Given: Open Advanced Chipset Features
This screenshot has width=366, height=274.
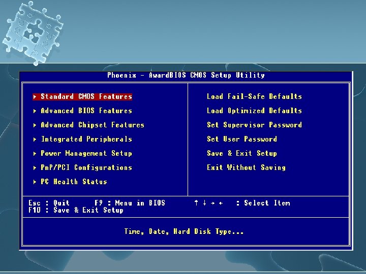Looking at the screenshot, I should coord(93,125).
